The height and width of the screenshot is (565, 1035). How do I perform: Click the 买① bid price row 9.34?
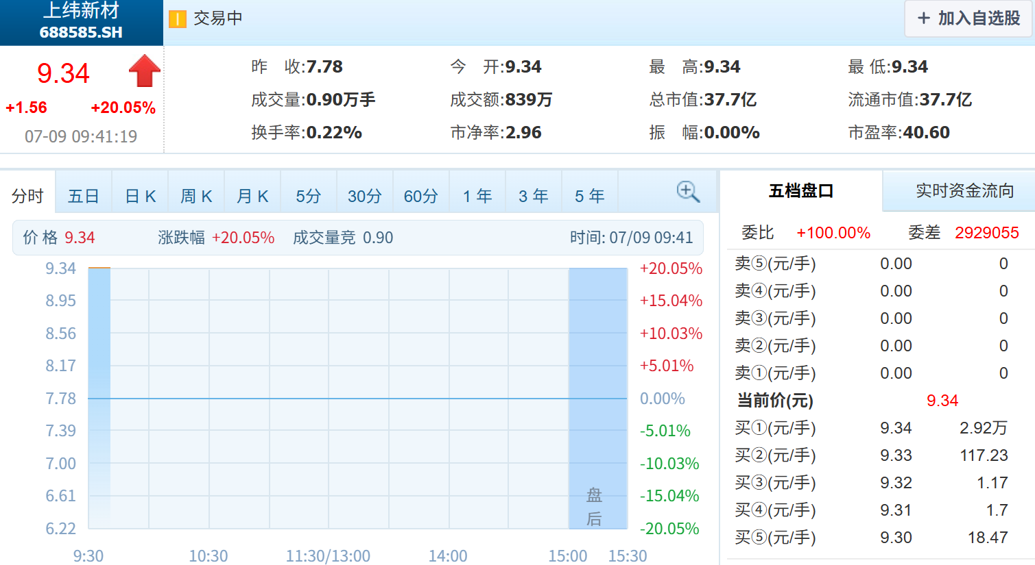[x=871, y=428]
